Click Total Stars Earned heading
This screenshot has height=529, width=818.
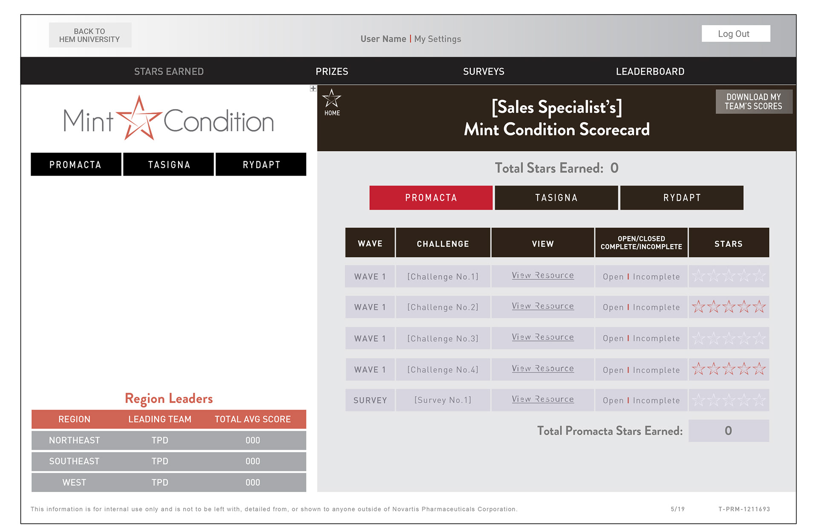(556, 168)
